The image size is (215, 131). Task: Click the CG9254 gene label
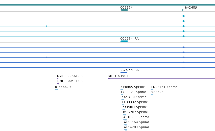[126, 8]
